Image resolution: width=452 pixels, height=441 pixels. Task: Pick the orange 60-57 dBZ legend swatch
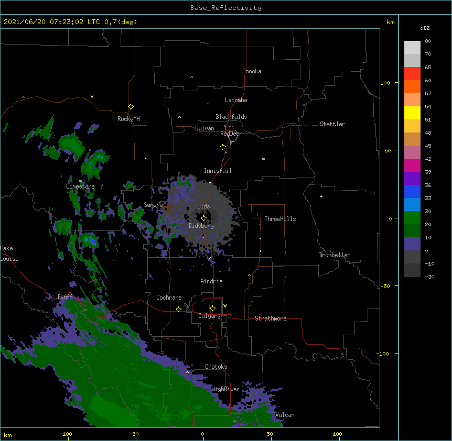pyautogui.click(x=412, y=86)
